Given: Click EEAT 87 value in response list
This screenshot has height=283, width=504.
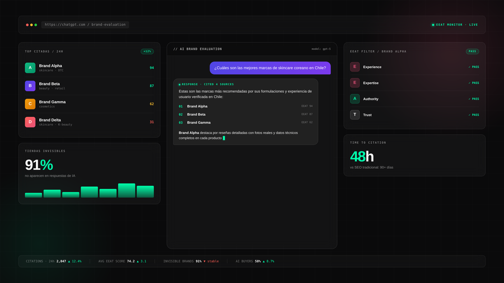Looking at the screenshot, I should tap(307, 114).
